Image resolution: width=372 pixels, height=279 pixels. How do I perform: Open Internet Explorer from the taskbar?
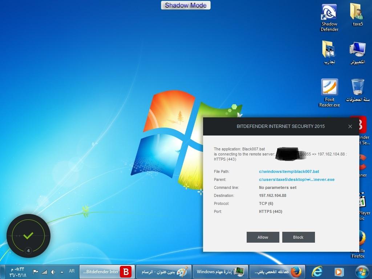tap(317, 272)
